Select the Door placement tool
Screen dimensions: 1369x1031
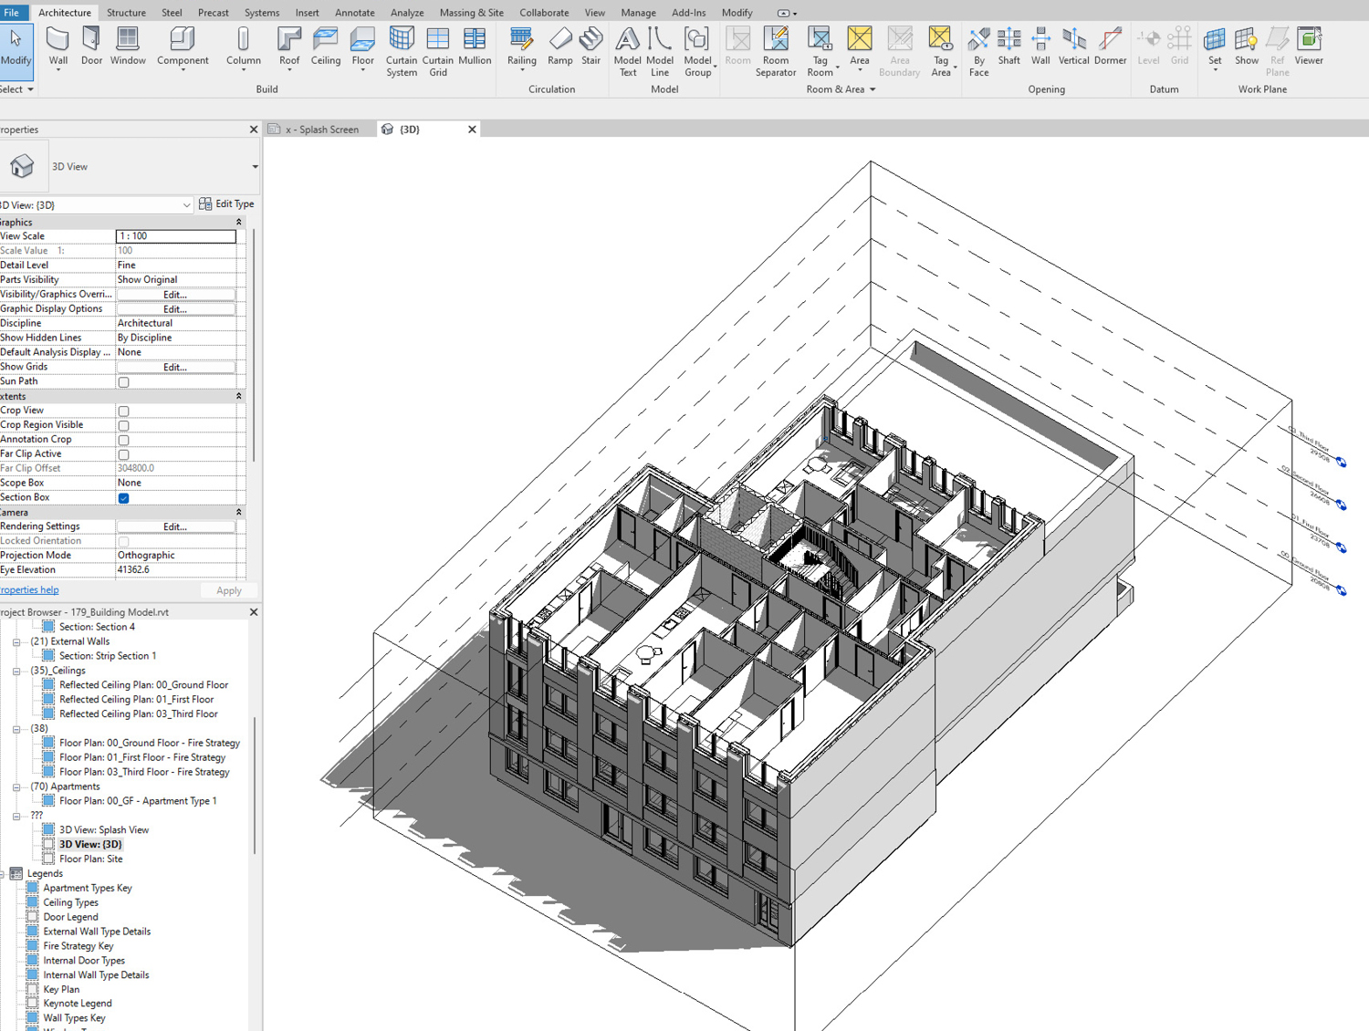pyautogui.click(x=90, y=46)
